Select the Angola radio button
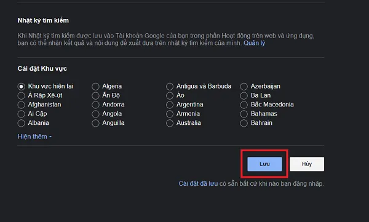Screen dimensions: 369x222 (x=95, y=114)
